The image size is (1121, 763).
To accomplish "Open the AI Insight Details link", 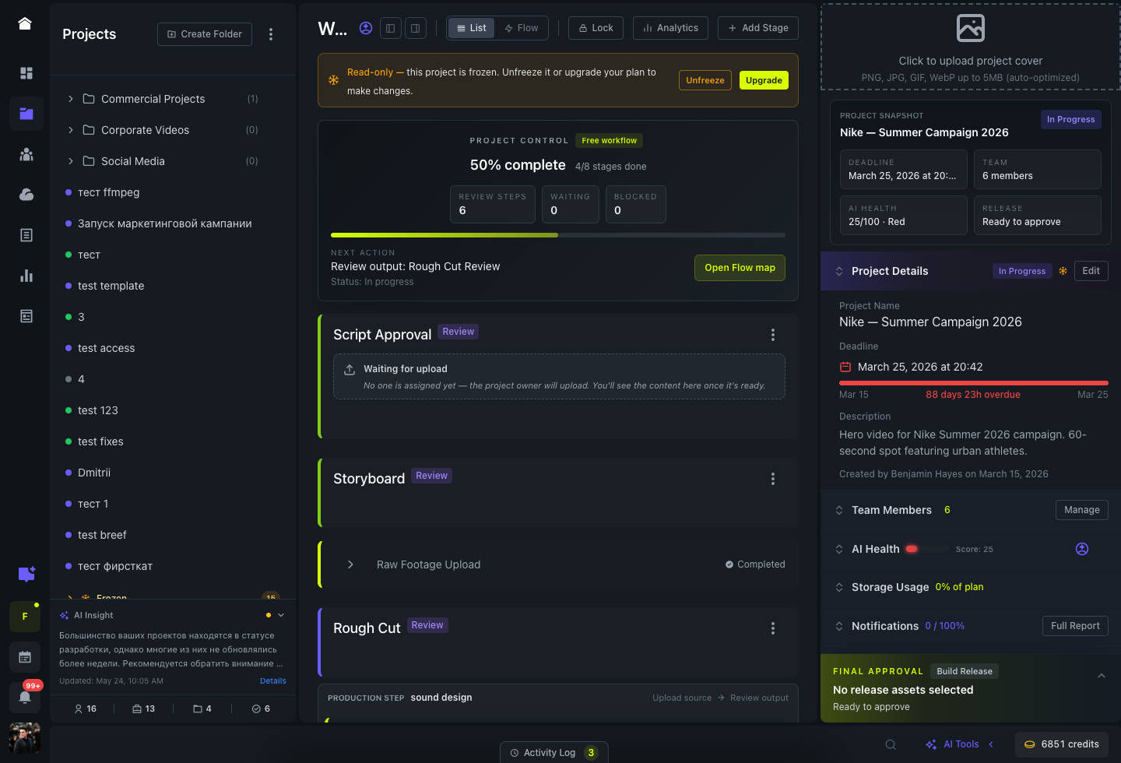I will click(x=273, y=680).
